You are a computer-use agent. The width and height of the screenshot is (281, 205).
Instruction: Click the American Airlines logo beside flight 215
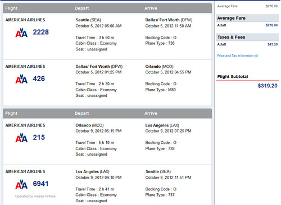[21, 138]
